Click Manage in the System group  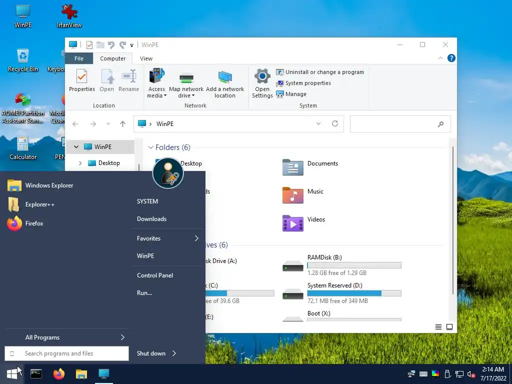click(x=291, y=94)
